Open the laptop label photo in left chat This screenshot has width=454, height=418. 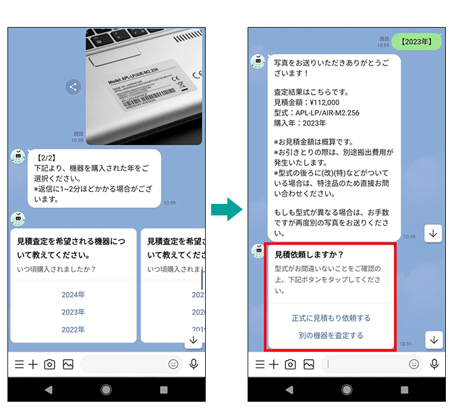click(x=144, y=86)
